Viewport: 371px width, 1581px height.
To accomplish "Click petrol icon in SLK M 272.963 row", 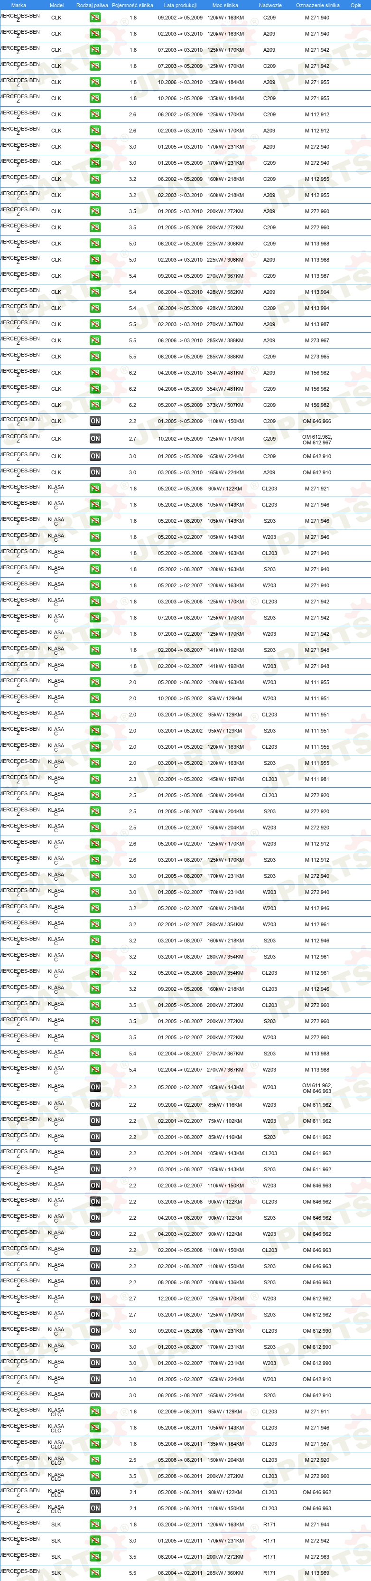I will tap(95, 1556).
